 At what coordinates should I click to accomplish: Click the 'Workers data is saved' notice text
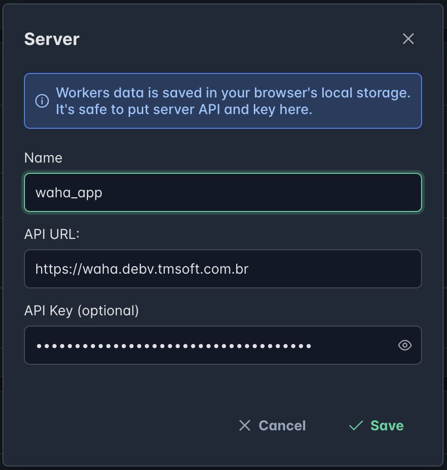tap(233, 101)
